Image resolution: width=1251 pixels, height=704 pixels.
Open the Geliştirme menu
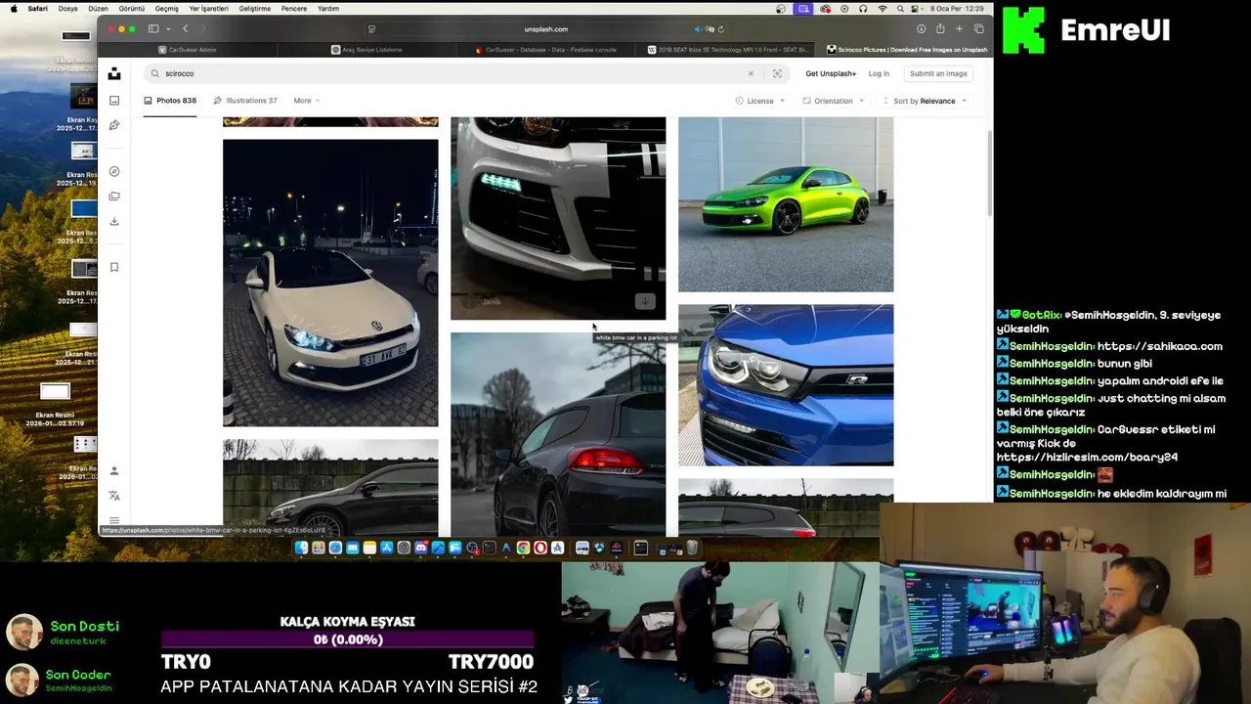click(x=255, y=9)
